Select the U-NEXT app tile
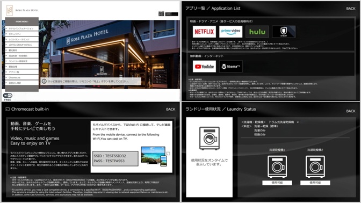361x203 pixels. (284, 32)
